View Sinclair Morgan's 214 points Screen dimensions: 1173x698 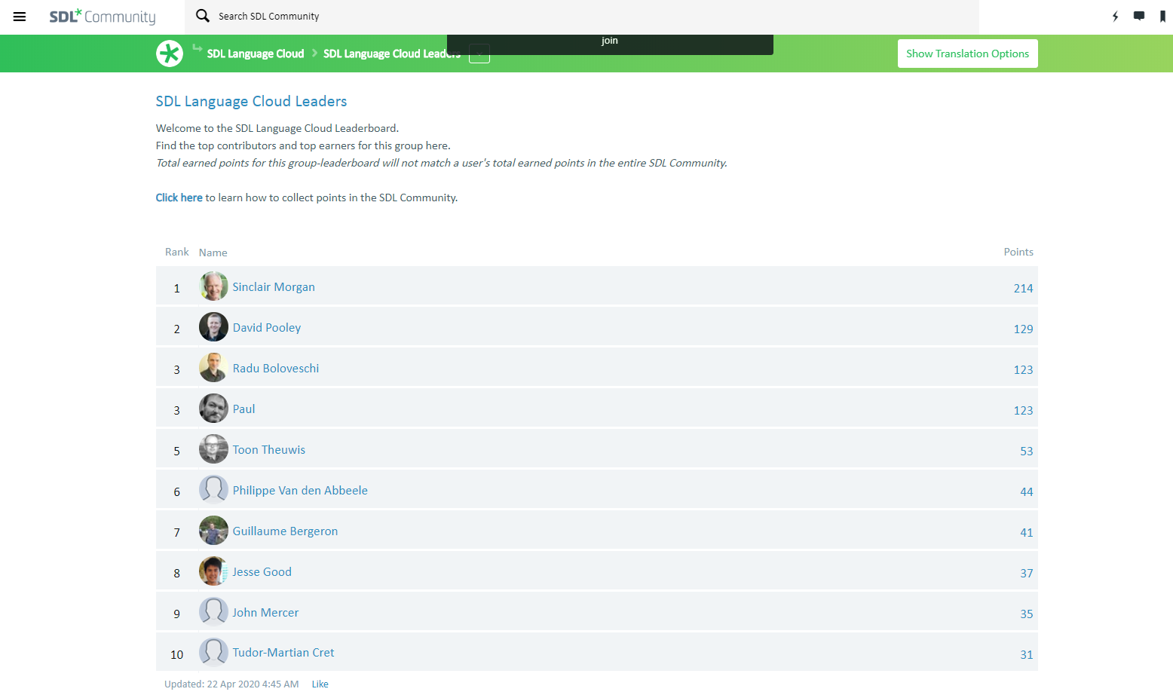pos(1023,288)
